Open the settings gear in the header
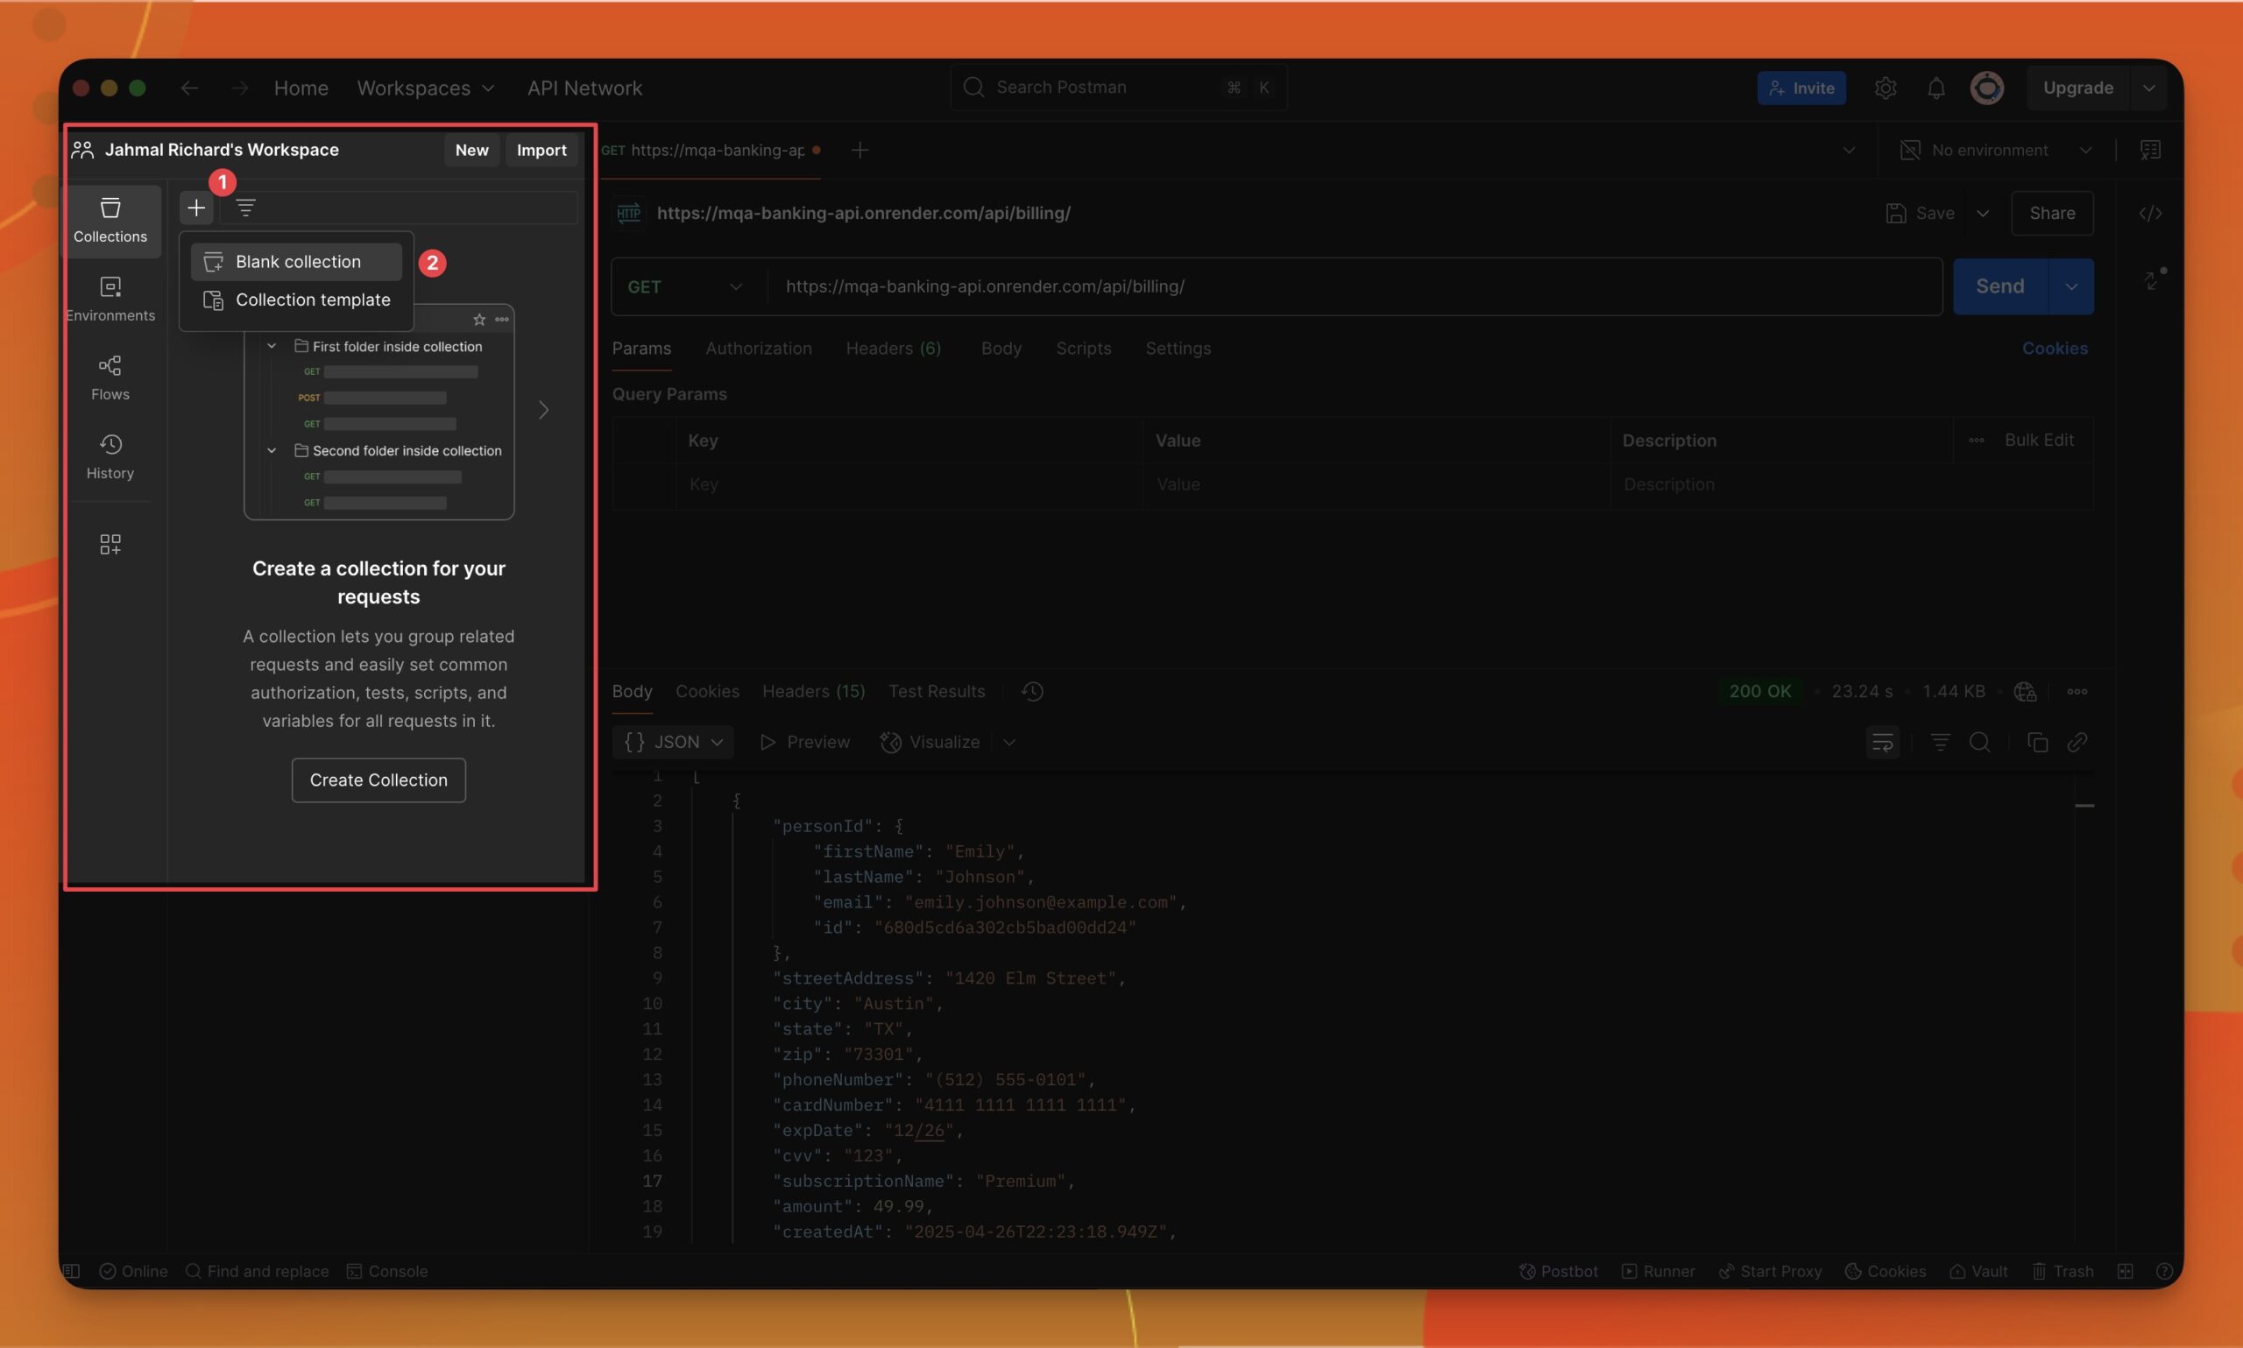The image size is (2243, 1348). 1885,88
